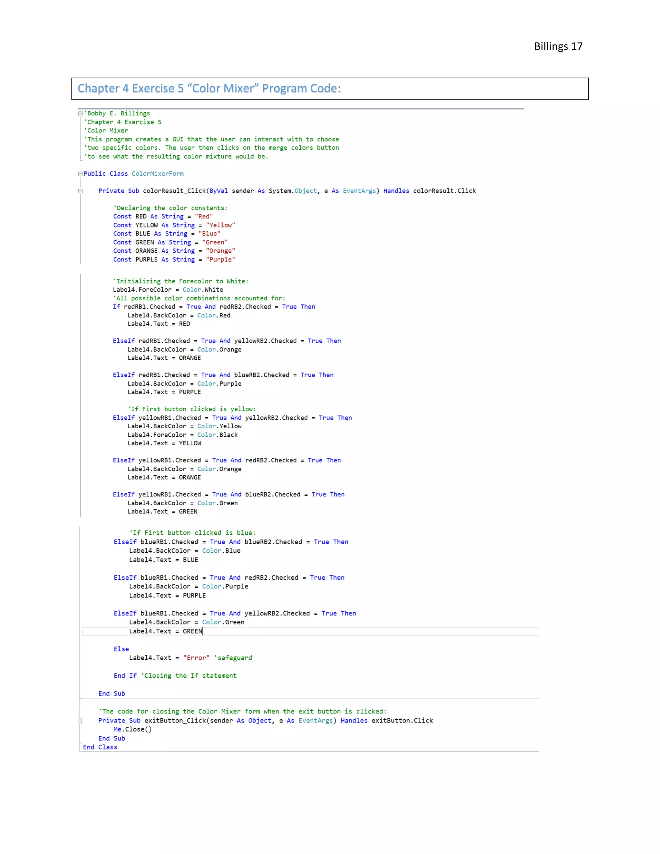Collapse the header comment block
Image resolution: width=660 pixels, height=854 pixels.
click(80, 114)
